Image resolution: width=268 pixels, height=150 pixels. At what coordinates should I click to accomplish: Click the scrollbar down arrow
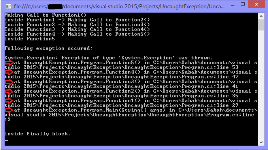click(261, 142)
